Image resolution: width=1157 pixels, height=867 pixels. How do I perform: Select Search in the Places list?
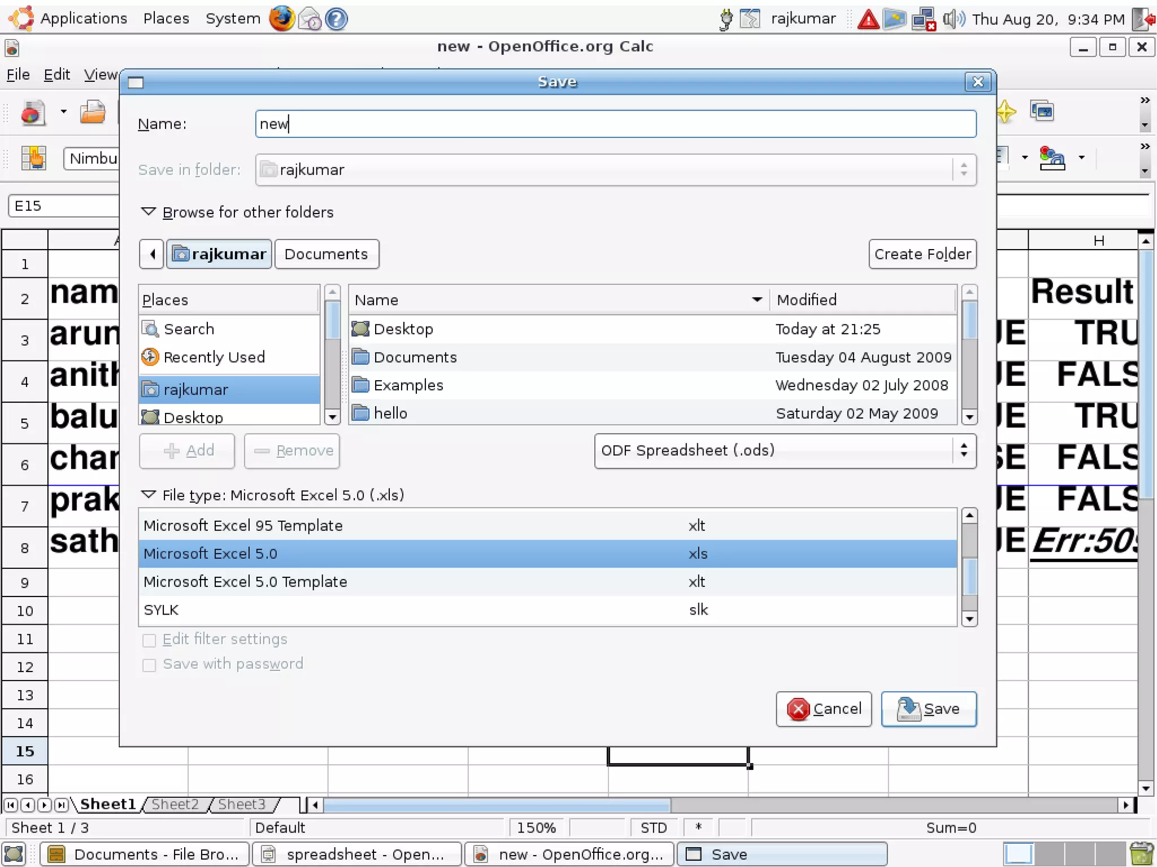click(x=189, y=329)
